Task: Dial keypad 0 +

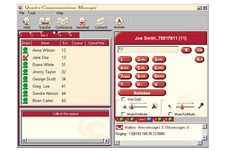Action: [142, 85]
